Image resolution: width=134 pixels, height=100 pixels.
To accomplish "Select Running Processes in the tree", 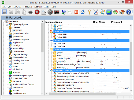I will 21,61.
